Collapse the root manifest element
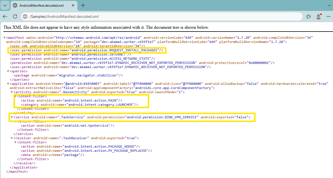Screen dimensions: 333x178 (x=4, y=38)
